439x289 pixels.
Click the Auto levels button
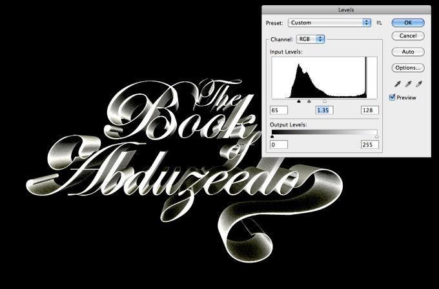(x=408, y=52)
